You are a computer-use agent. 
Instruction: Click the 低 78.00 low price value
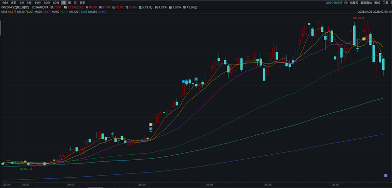point(118,7)
